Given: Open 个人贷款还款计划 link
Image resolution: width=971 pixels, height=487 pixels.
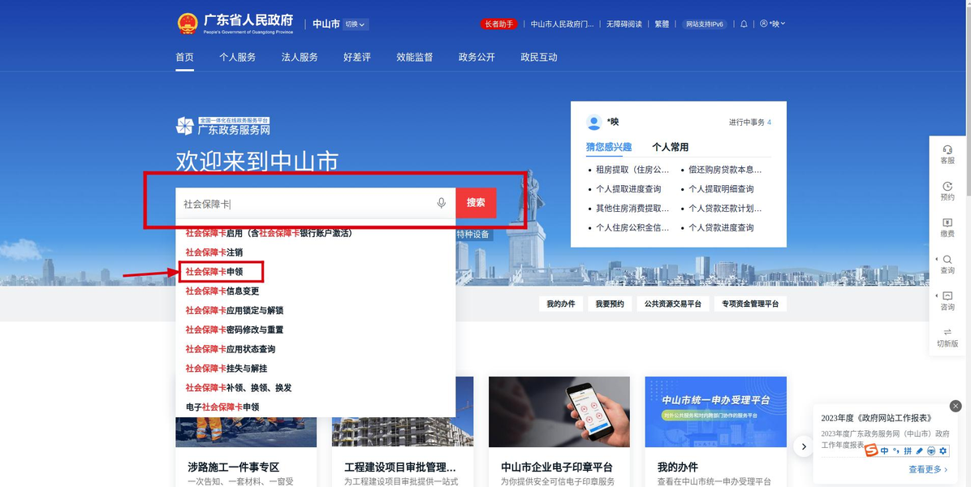Looking at the screenshot, I should (725, 208).
